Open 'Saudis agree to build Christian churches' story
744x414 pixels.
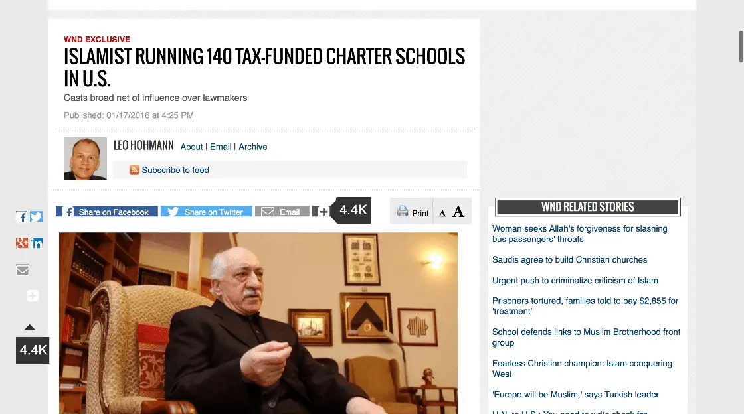click(569, 259)
